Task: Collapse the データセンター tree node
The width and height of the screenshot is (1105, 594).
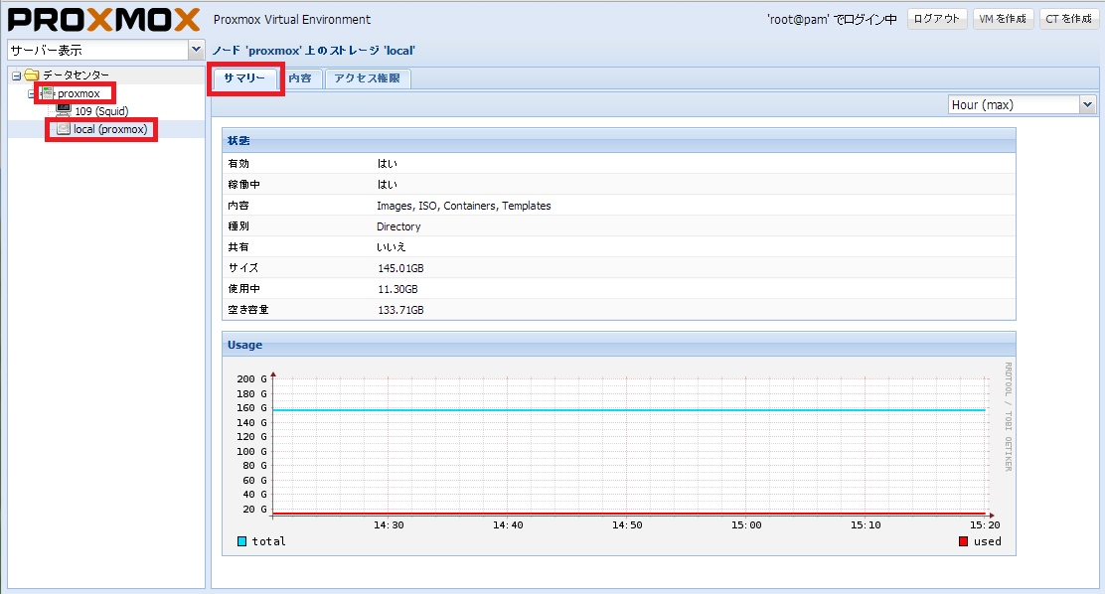Action: [16, 75]
